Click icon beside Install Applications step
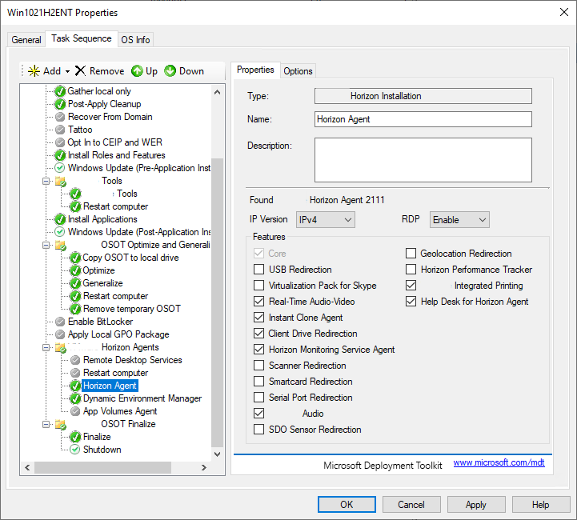The image size is (577, 520). [x=59, y=219]
